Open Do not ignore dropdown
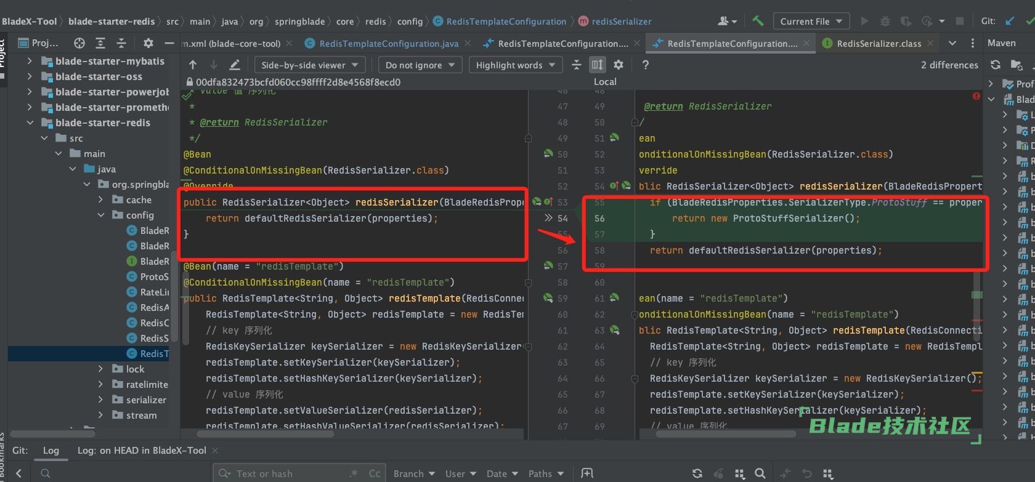Screen dimensions: 1035x482 [420, 65]
